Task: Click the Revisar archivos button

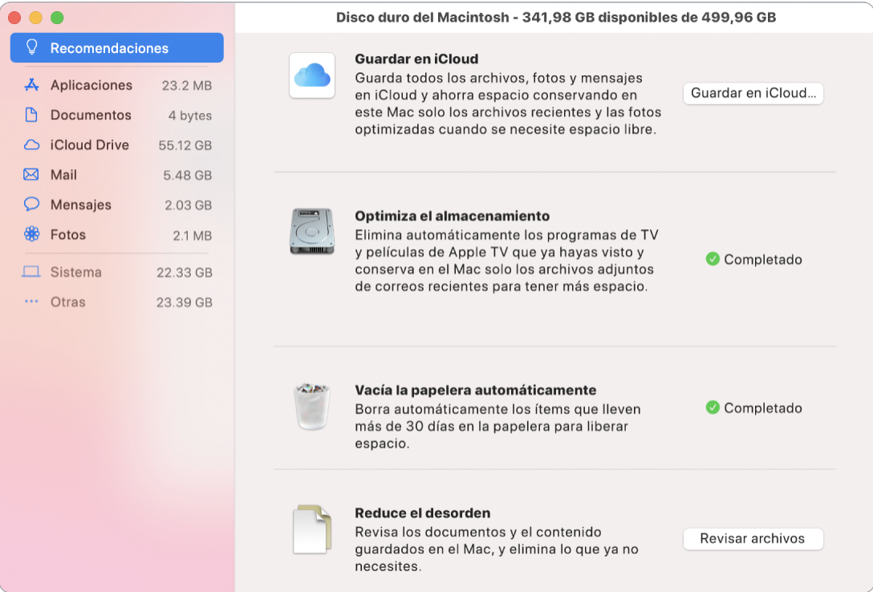Action: [753, 539]
